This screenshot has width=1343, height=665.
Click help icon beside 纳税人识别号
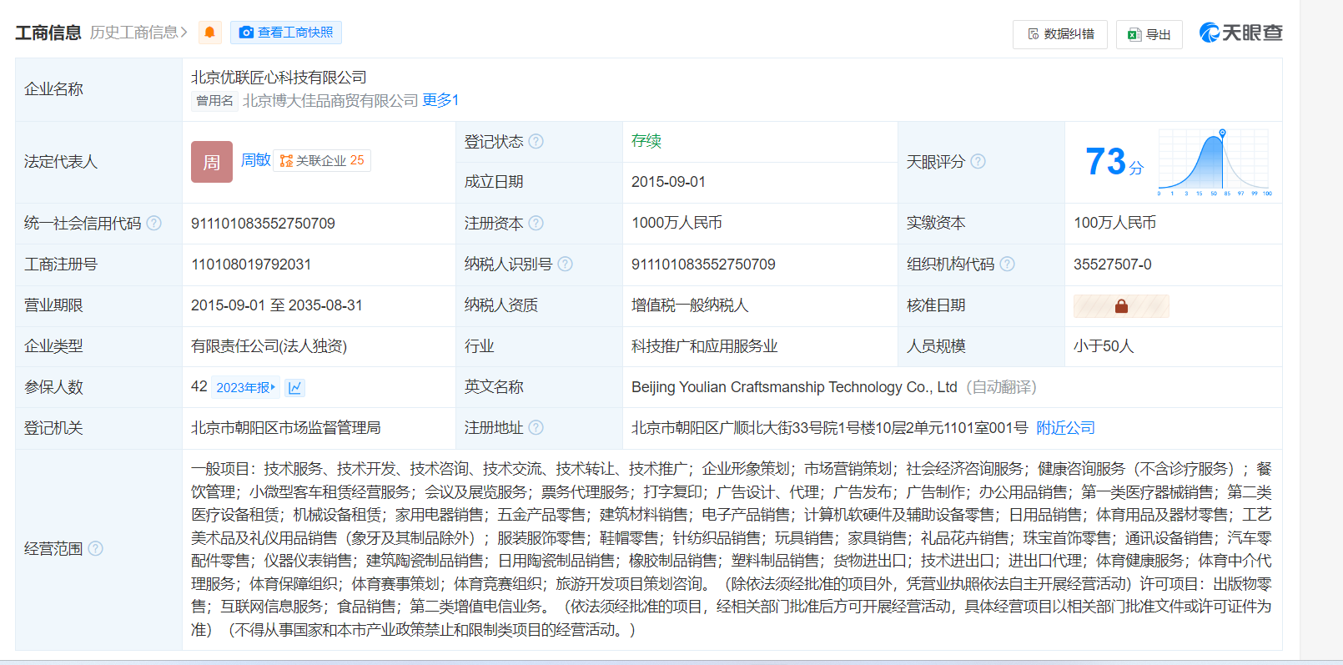click(565, 264)
